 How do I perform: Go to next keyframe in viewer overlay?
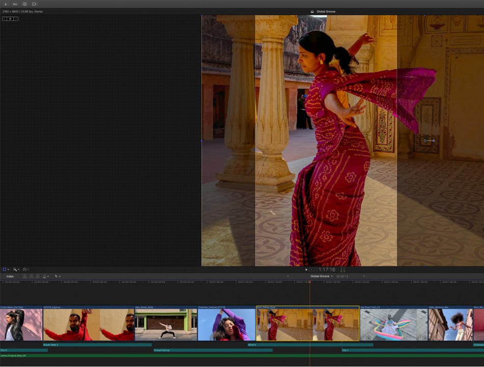[16, 19]
